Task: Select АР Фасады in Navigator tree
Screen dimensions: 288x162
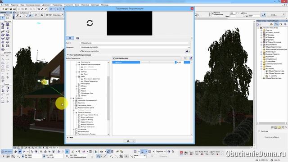Action: click(270, 35)
